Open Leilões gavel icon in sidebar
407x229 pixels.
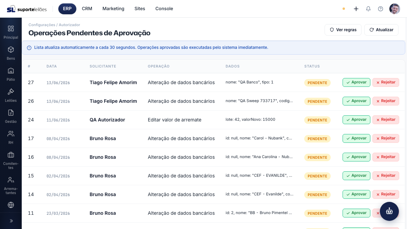pos(11,92)
